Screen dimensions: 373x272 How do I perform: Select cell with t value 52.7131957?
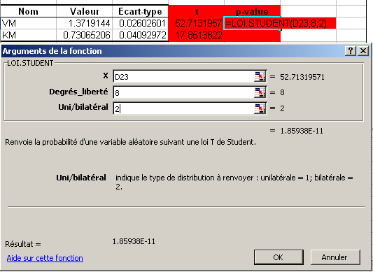(x=196, y=23)
